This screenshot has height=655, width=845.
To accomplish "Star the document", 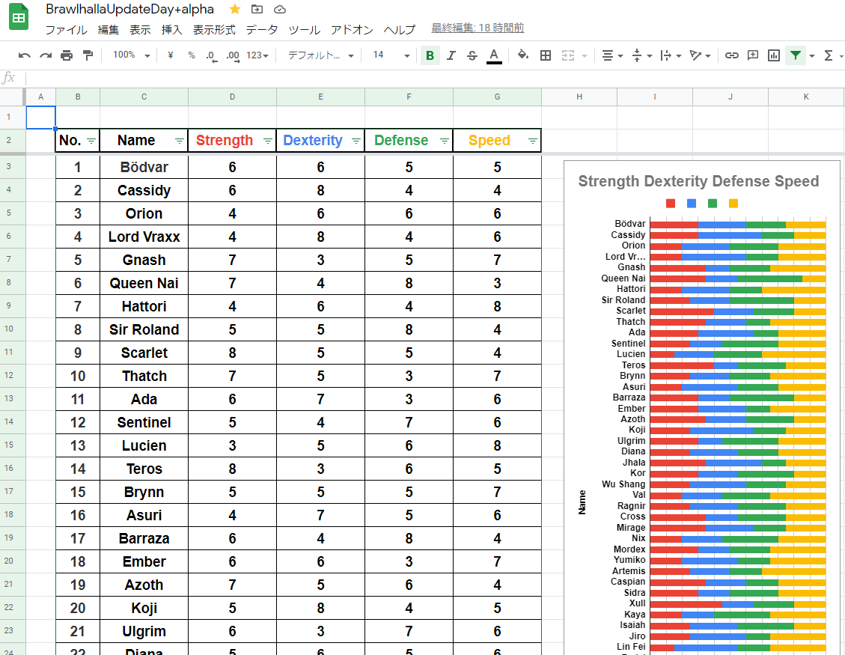I will point(235,9).
